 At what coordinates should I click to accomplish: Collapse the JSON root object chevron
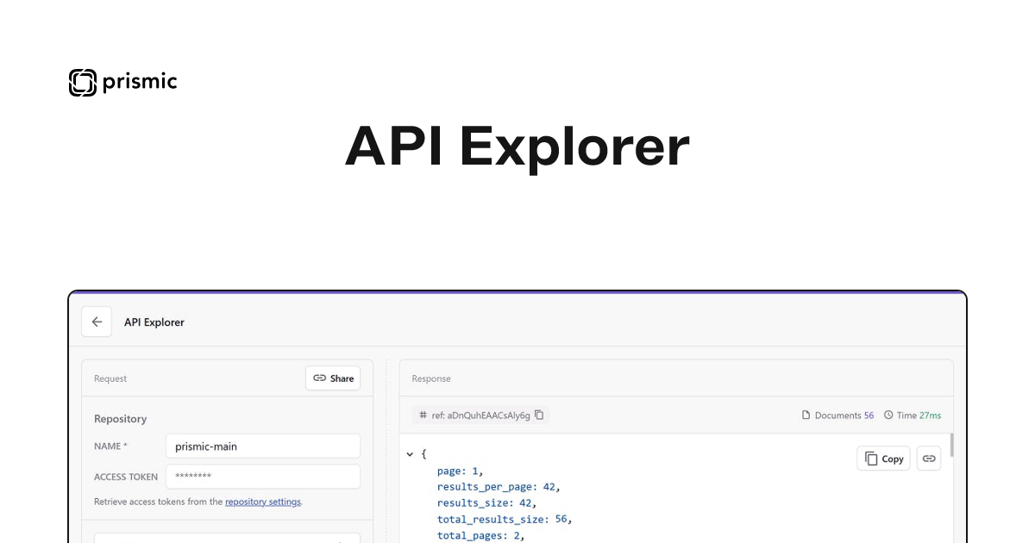point(410,453)
